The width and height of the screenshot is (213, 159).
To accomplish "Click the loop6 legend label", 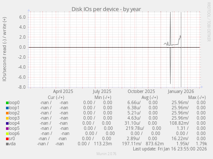I will [x=14, y=133].
